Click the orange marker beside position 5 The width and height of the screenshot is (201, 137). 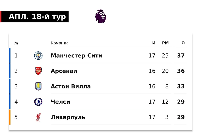[x=10, y=117]
